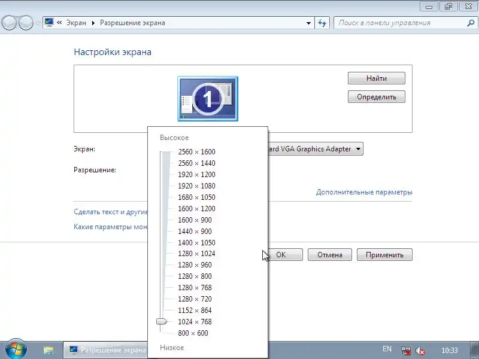479x359 pixels.
Task: Click the Start orb button
Action: pyautogui.click(x=16, y=349)
